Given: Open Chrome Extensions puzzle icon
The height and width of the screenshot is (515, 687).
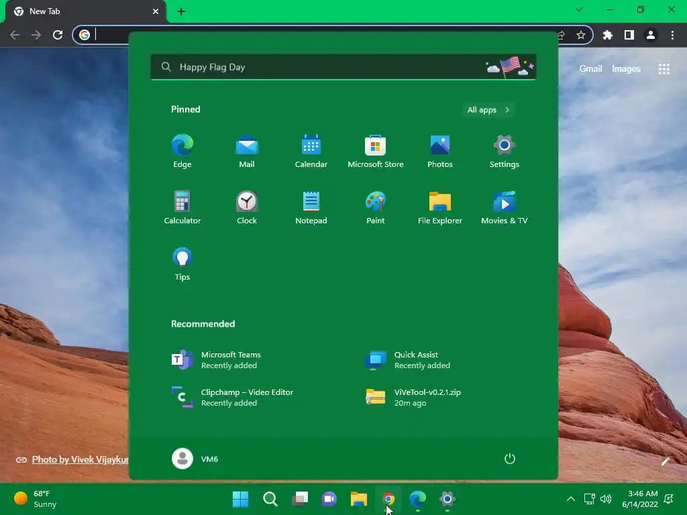Looking at the screenshot, I should (x=608, y=35).
